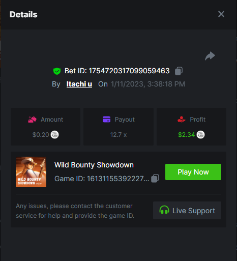
Task: Click the pink Amount icon
Action: pos(32,120)
